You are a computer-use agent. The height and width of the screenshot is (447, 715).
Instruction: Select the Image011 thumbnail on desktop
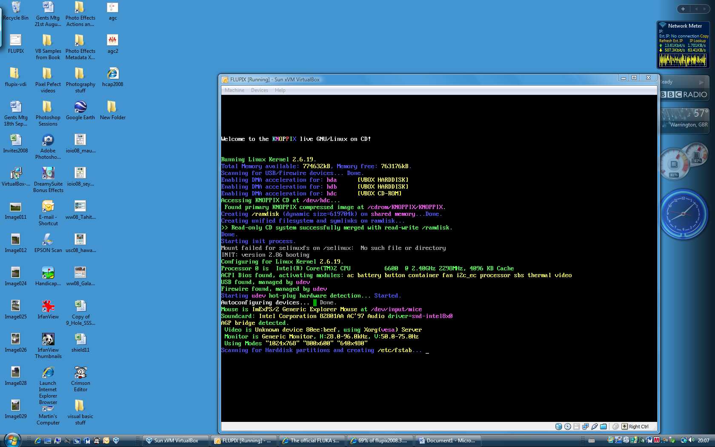tap(16, 210)
